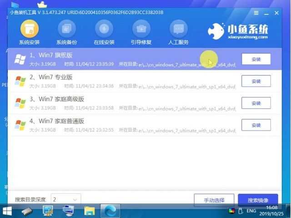Click the Windows logo of Win7 专业版
This screenshot has width=291, height=218.
[20, 81]
